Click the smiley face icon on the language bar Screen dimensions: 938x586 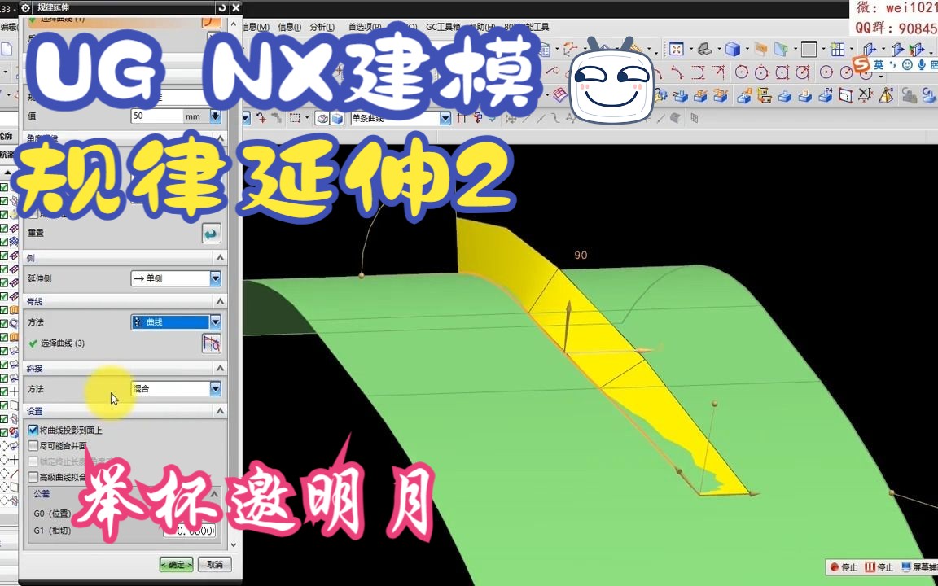pyautogui.click(x=907, y=65)
